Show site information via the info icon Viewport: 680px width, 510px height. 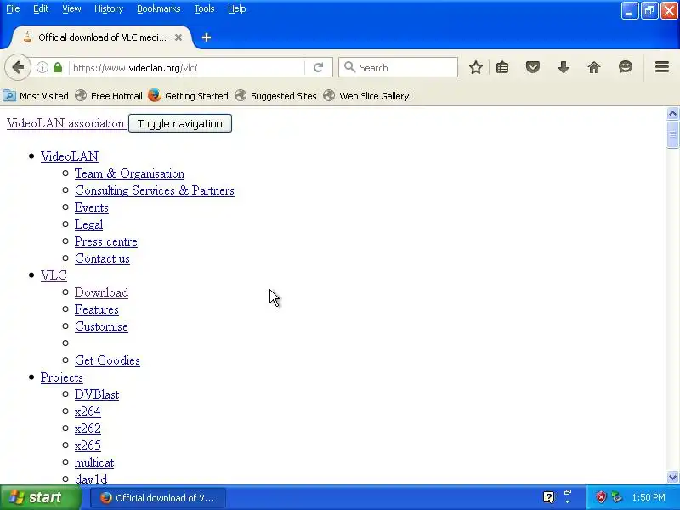click(x=42, y=67)
